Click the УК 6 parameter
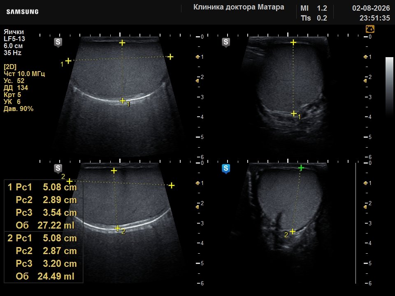This screenshot has width=395, height=296. [12, 102]
